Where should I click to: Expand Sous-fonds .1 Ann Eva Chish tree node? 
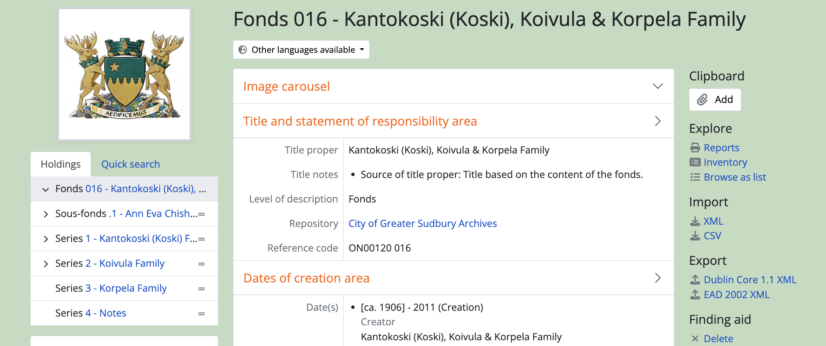click(46, 214)
